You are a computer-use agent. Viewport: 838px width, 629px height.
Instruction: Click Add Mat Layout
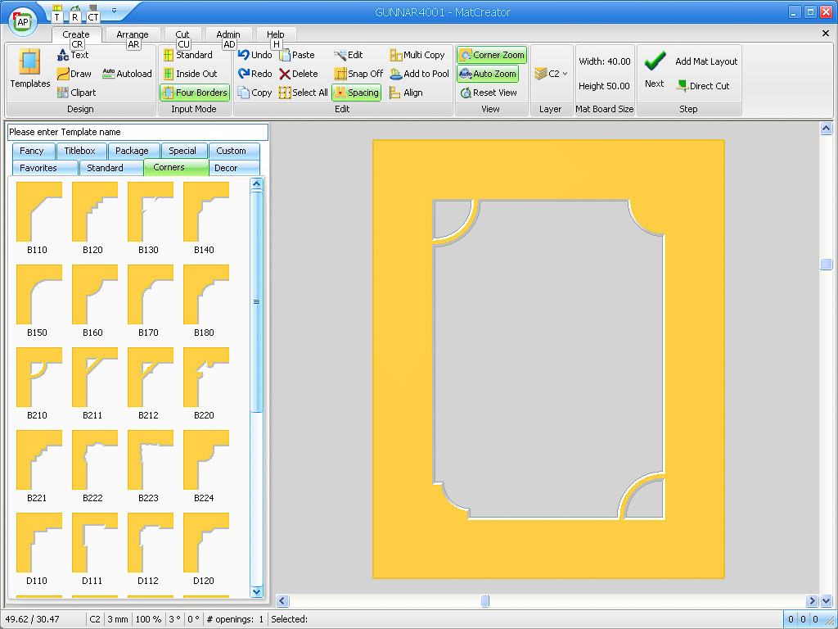[x=706, y=61]
